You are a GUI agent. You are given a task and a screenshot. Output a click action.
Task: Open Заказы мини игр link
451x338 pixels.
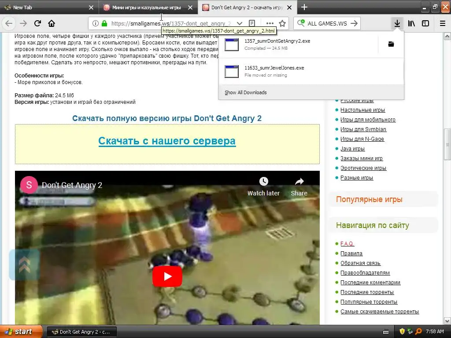pos(362,158)
